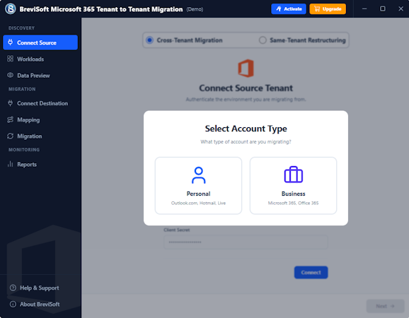Click the Migration refresh-arrows icon
409x318 pixels.
10,136
